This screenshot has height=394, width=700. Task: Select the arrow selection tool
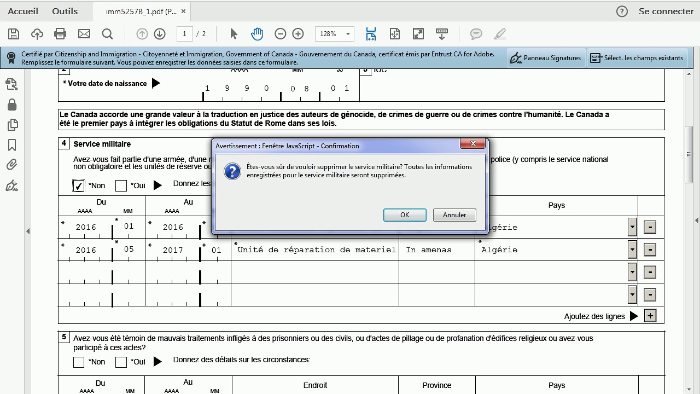click(x=234, y=34)
